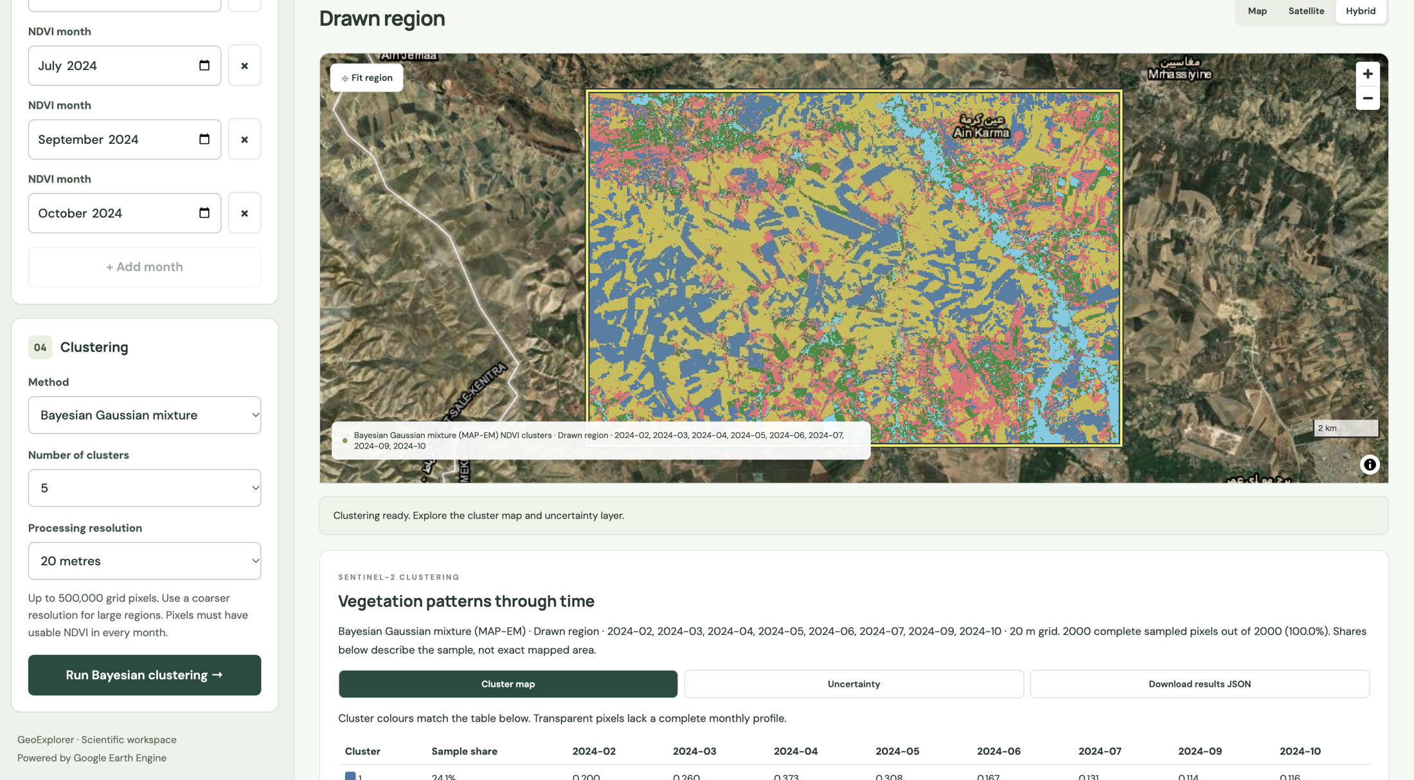
Task: Switch basemap to Satellite view
Action: point(1306,11)
